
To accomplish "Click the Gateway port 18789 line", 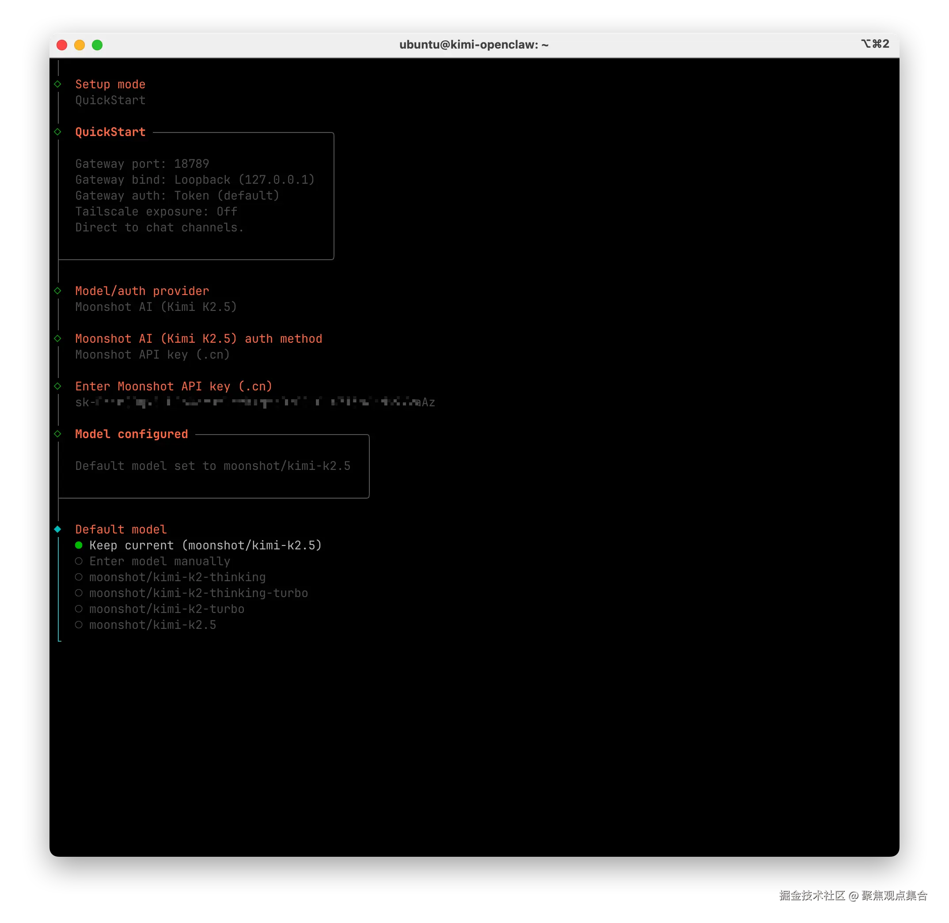I will click(142, 164).
